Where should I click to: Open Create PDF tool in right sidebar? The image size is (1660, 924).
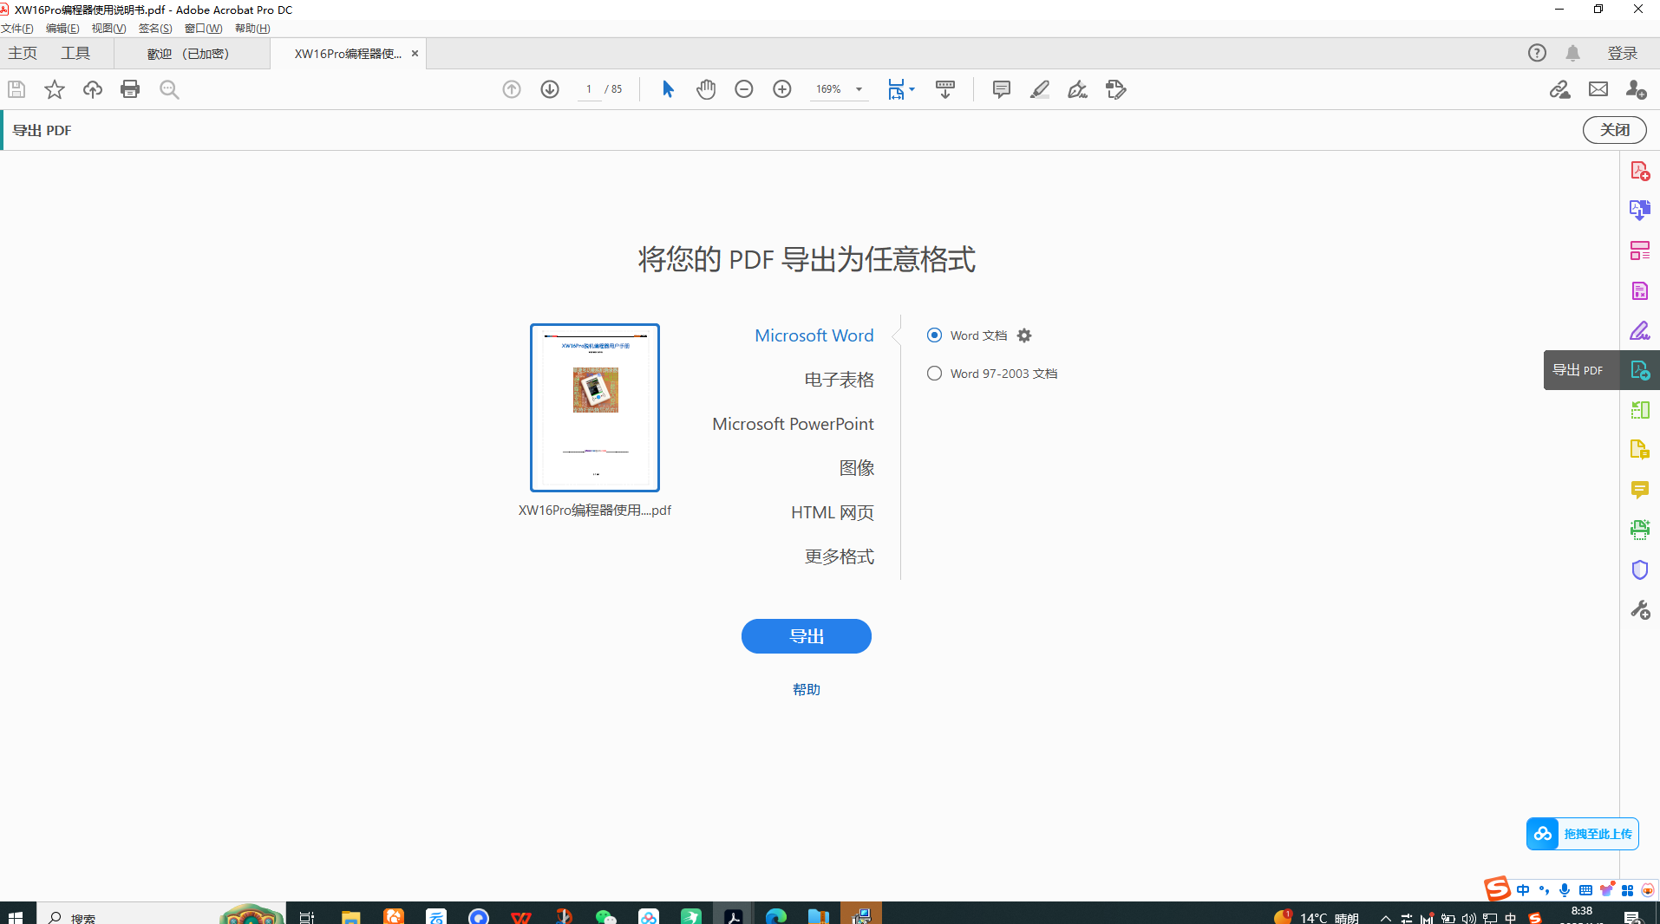(x=1640, y=171)
